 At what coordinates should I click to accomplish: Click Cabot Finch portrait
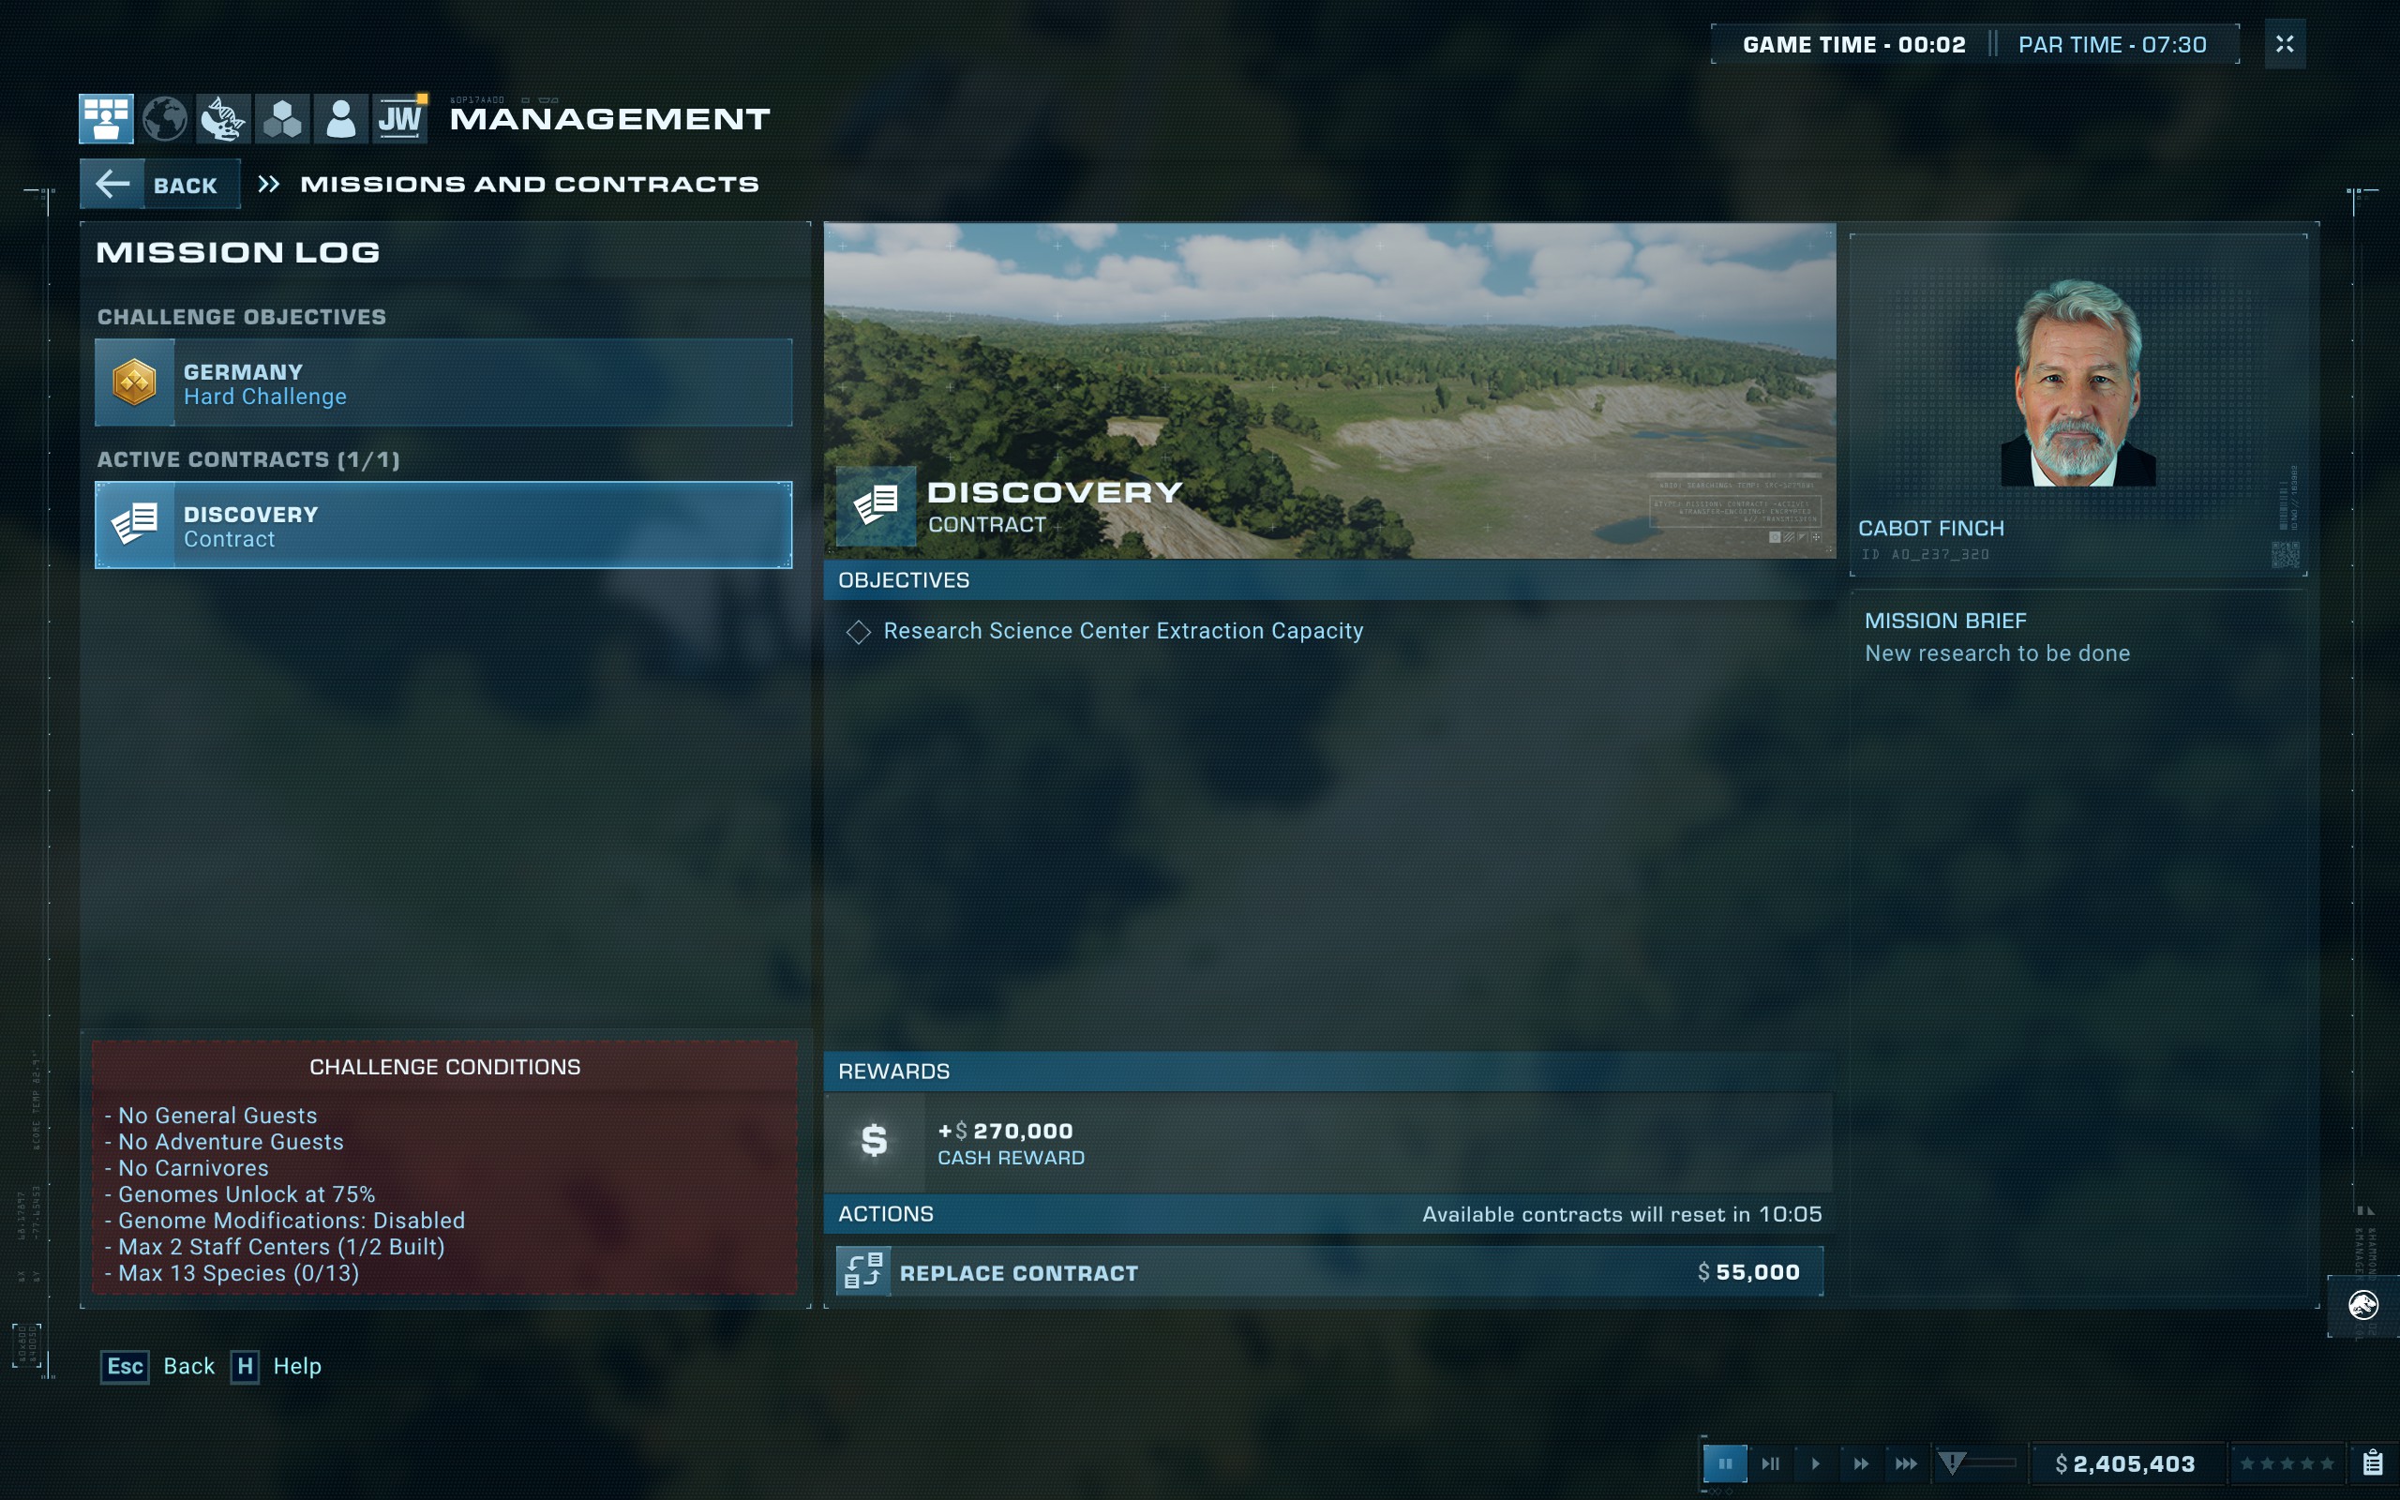tap(2077, 382)
